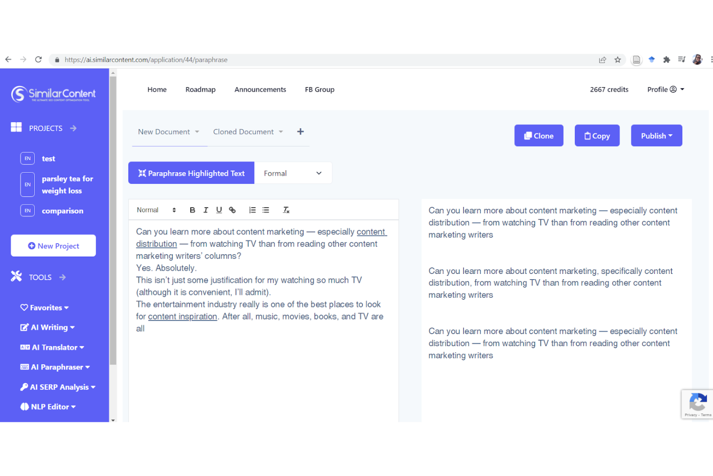Viewport: 713px width, 476px height.
Task: Apply bulleted list formatting
Action: coord(265,210)
